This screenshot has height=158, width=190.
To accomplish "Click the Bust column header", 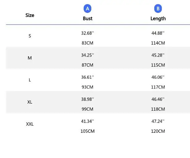I will coord(88,18).
